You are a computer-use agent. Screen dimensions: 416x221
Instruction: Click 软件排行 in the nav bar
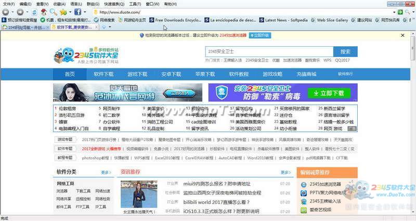[345, 74]
